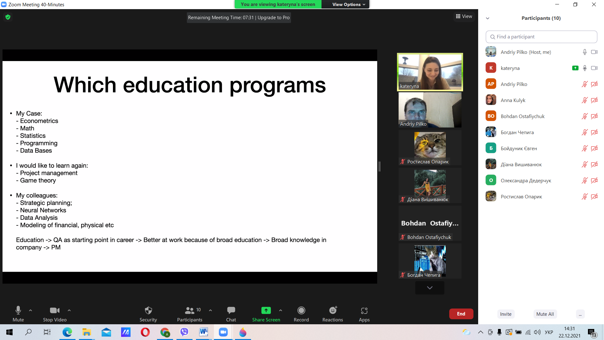The height and width of the screenshot is (340, 604).
Task: Open the Apps icon in toolbar
Action: pos(364,311)
